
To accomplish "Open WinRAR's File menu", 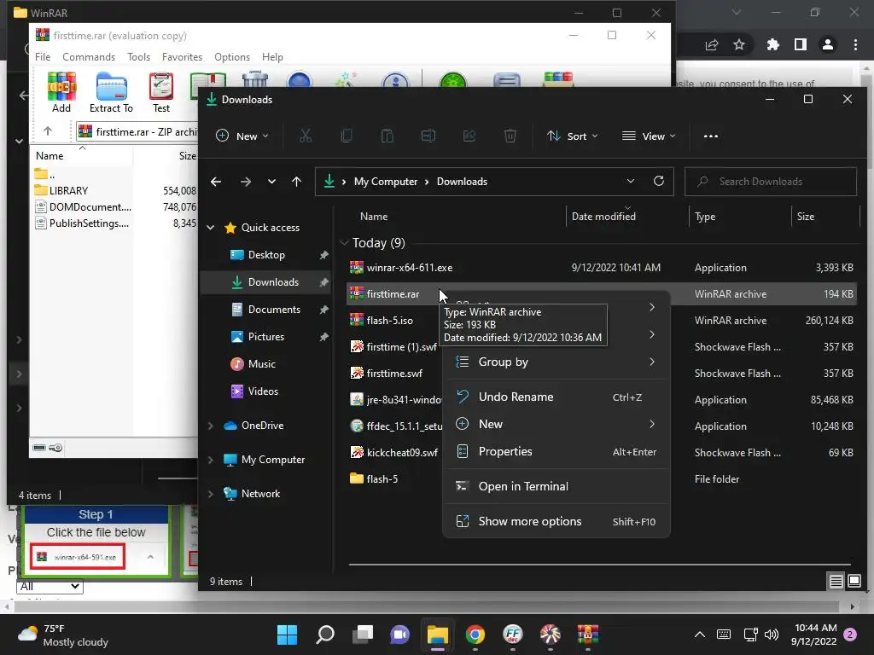I will tap(43, 57).
